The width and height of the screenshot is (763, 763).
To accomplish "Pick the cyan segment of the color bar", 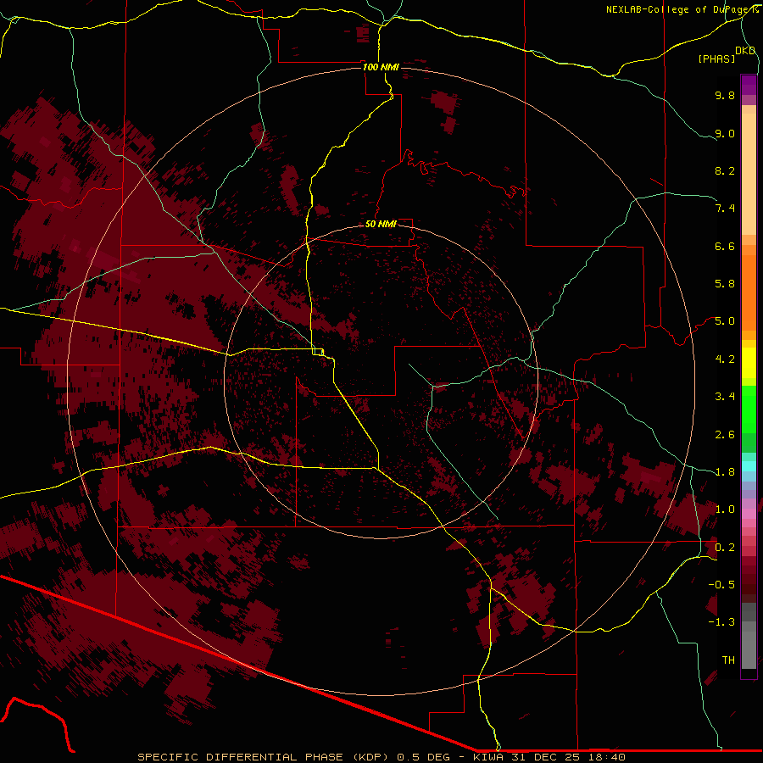I will (x=749, y=466).
